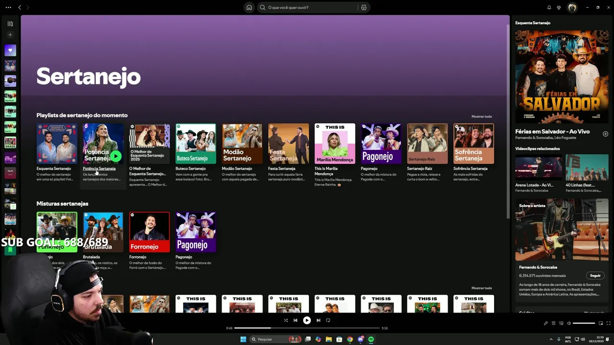Play Potência Sertaneja with green play button
Viewport: 614px width, 345px height.
coord(116,156)
